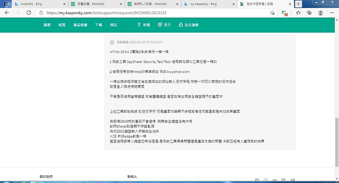The image size is (339, 183).
Task: Click the line mentioning eset
Action: [x=132, y=126]
